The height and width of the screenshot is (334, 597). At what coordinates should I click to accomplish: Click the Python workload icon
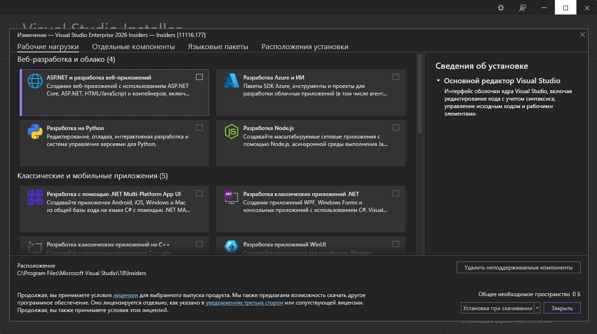pyautogui.click(x=35, y=132)
